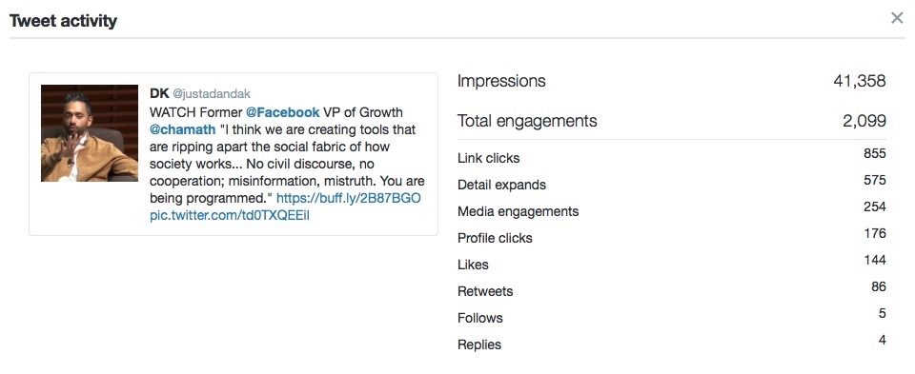
Task: Click the Link clicks row
Action: click(x=672, y=158)
